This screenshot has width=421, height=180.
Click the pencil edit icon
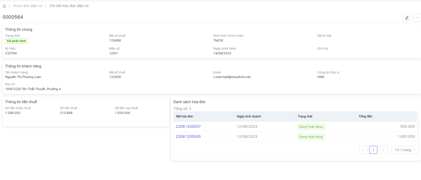(x=407, y=18)
